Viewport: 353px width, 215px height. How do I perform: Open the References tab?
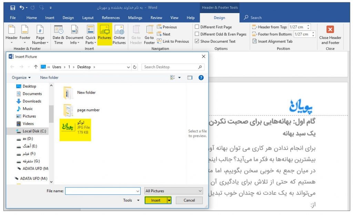111,18
